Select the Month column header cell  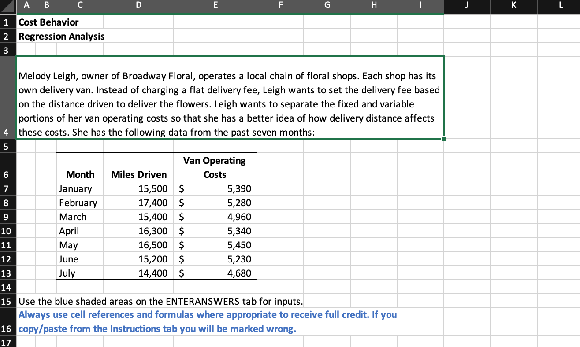80,174
